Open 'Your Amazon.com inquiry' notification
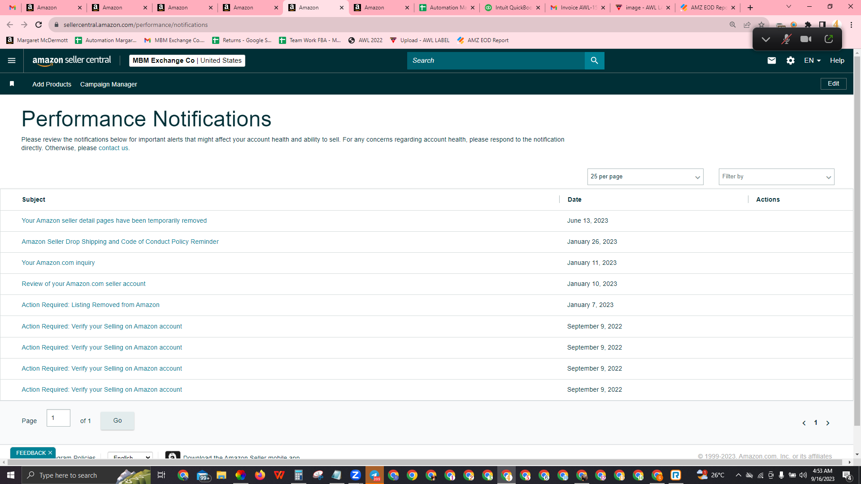Screen dimensions: 861x484 click(58, 263)
